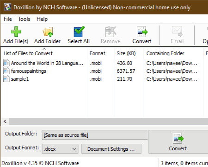Click the Add File(s) green plus icon
Image resolution: width=208 pixels, height=167 pixels.
pos(16,32)
